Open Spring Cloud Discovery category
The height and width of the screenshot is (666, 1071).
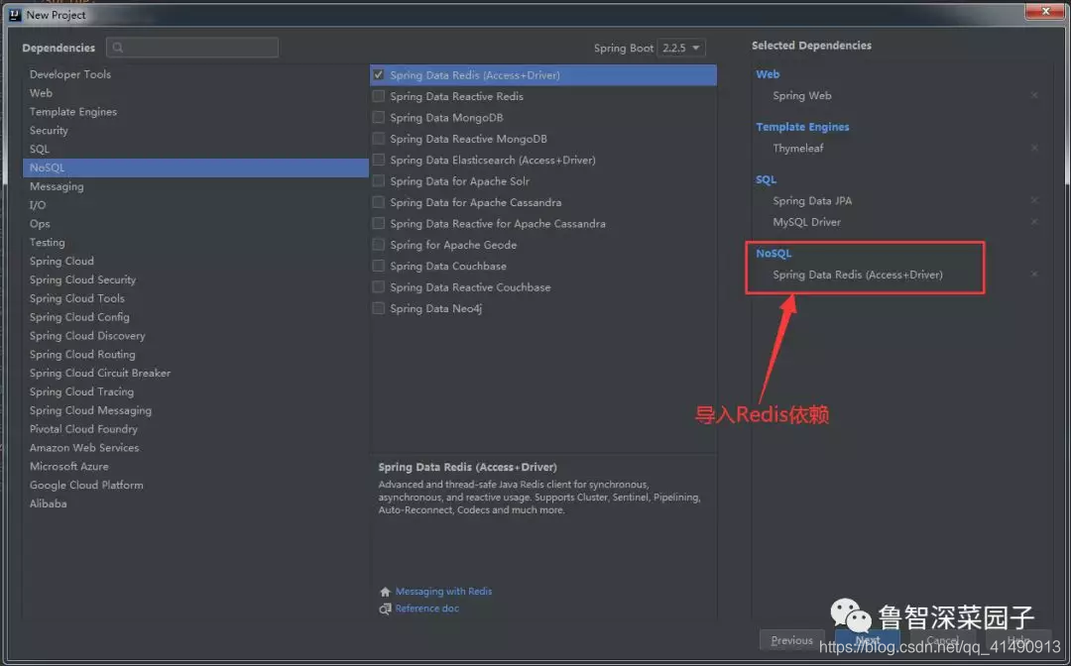click(195, 336)
